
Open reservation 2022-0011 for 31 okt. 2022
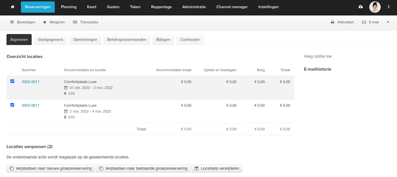tap(30, 82)
